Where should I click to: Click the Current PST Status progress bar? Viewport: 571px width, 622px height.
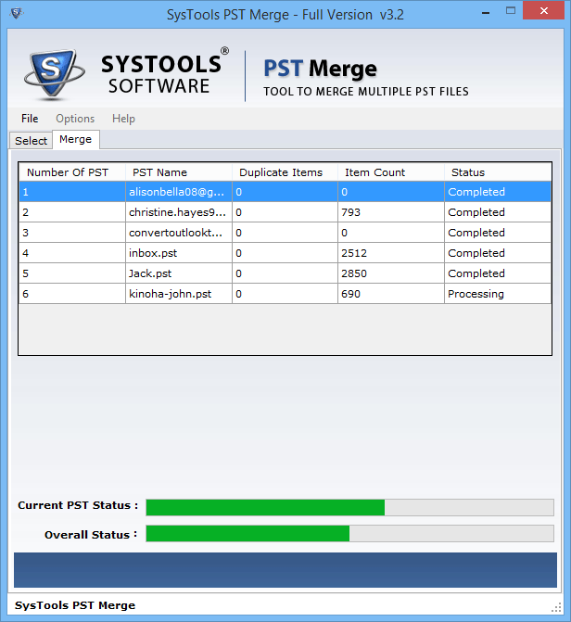349,507
